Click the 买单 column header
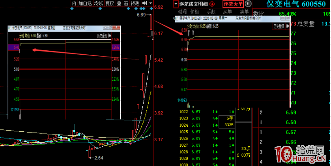Viewport: 331px width, 166px height. [227, 11]
